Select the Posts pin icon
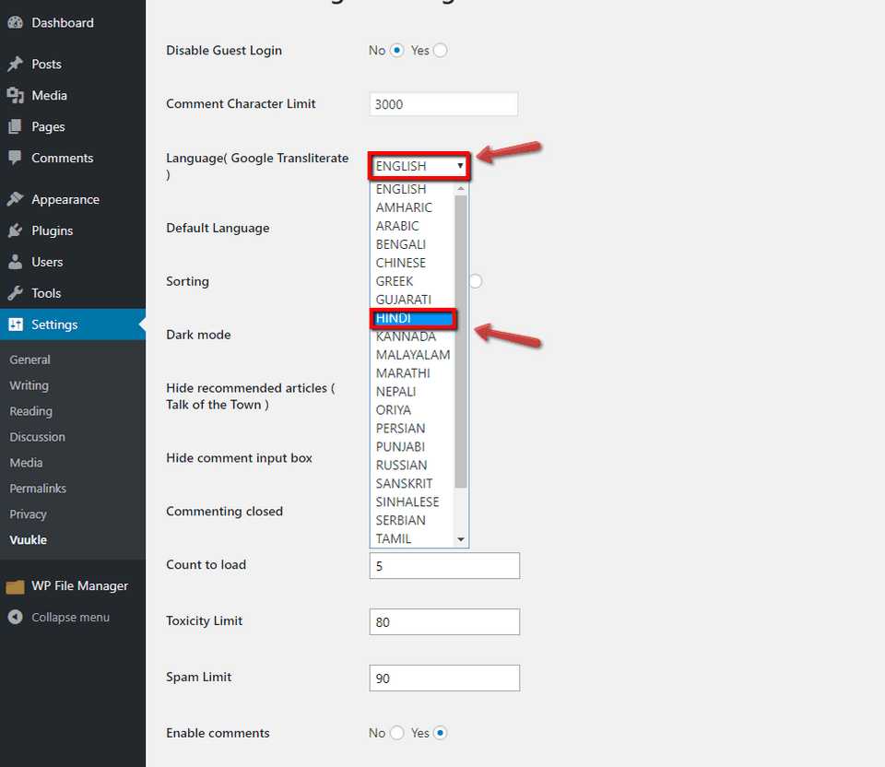The width and height of the screenshot is (885, 767). (17, 64)
